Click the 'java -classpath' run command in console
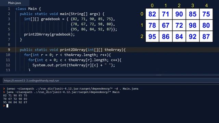Screen dimensions: 219x123 (63, 92)
